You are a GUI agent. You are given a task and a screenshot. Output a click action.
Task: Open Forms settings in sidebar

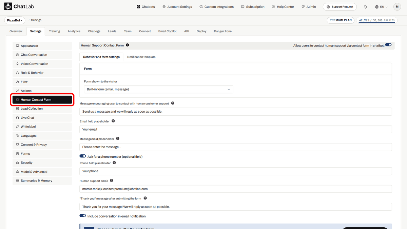[42, 154]
